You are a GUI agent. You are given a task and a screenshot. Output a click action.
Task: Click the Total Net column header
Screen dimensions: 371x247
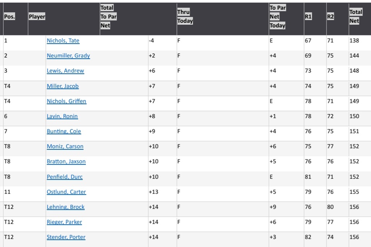click(x=356, y=17)
